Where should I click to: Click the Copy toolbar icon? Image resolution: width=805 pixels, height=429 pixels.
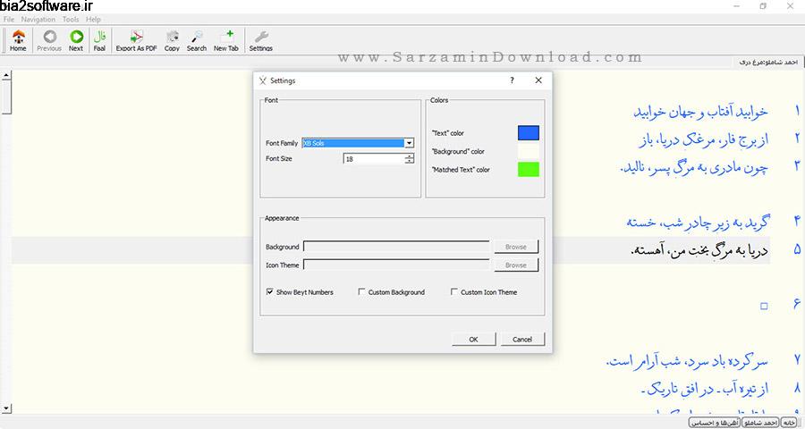coord(172,38)
